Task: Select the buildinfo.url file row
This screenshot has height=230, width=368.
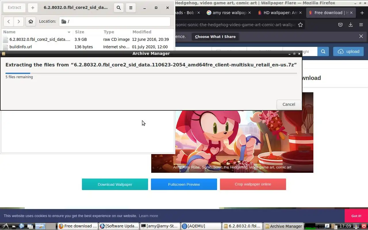Action: [x=87, y=47]
